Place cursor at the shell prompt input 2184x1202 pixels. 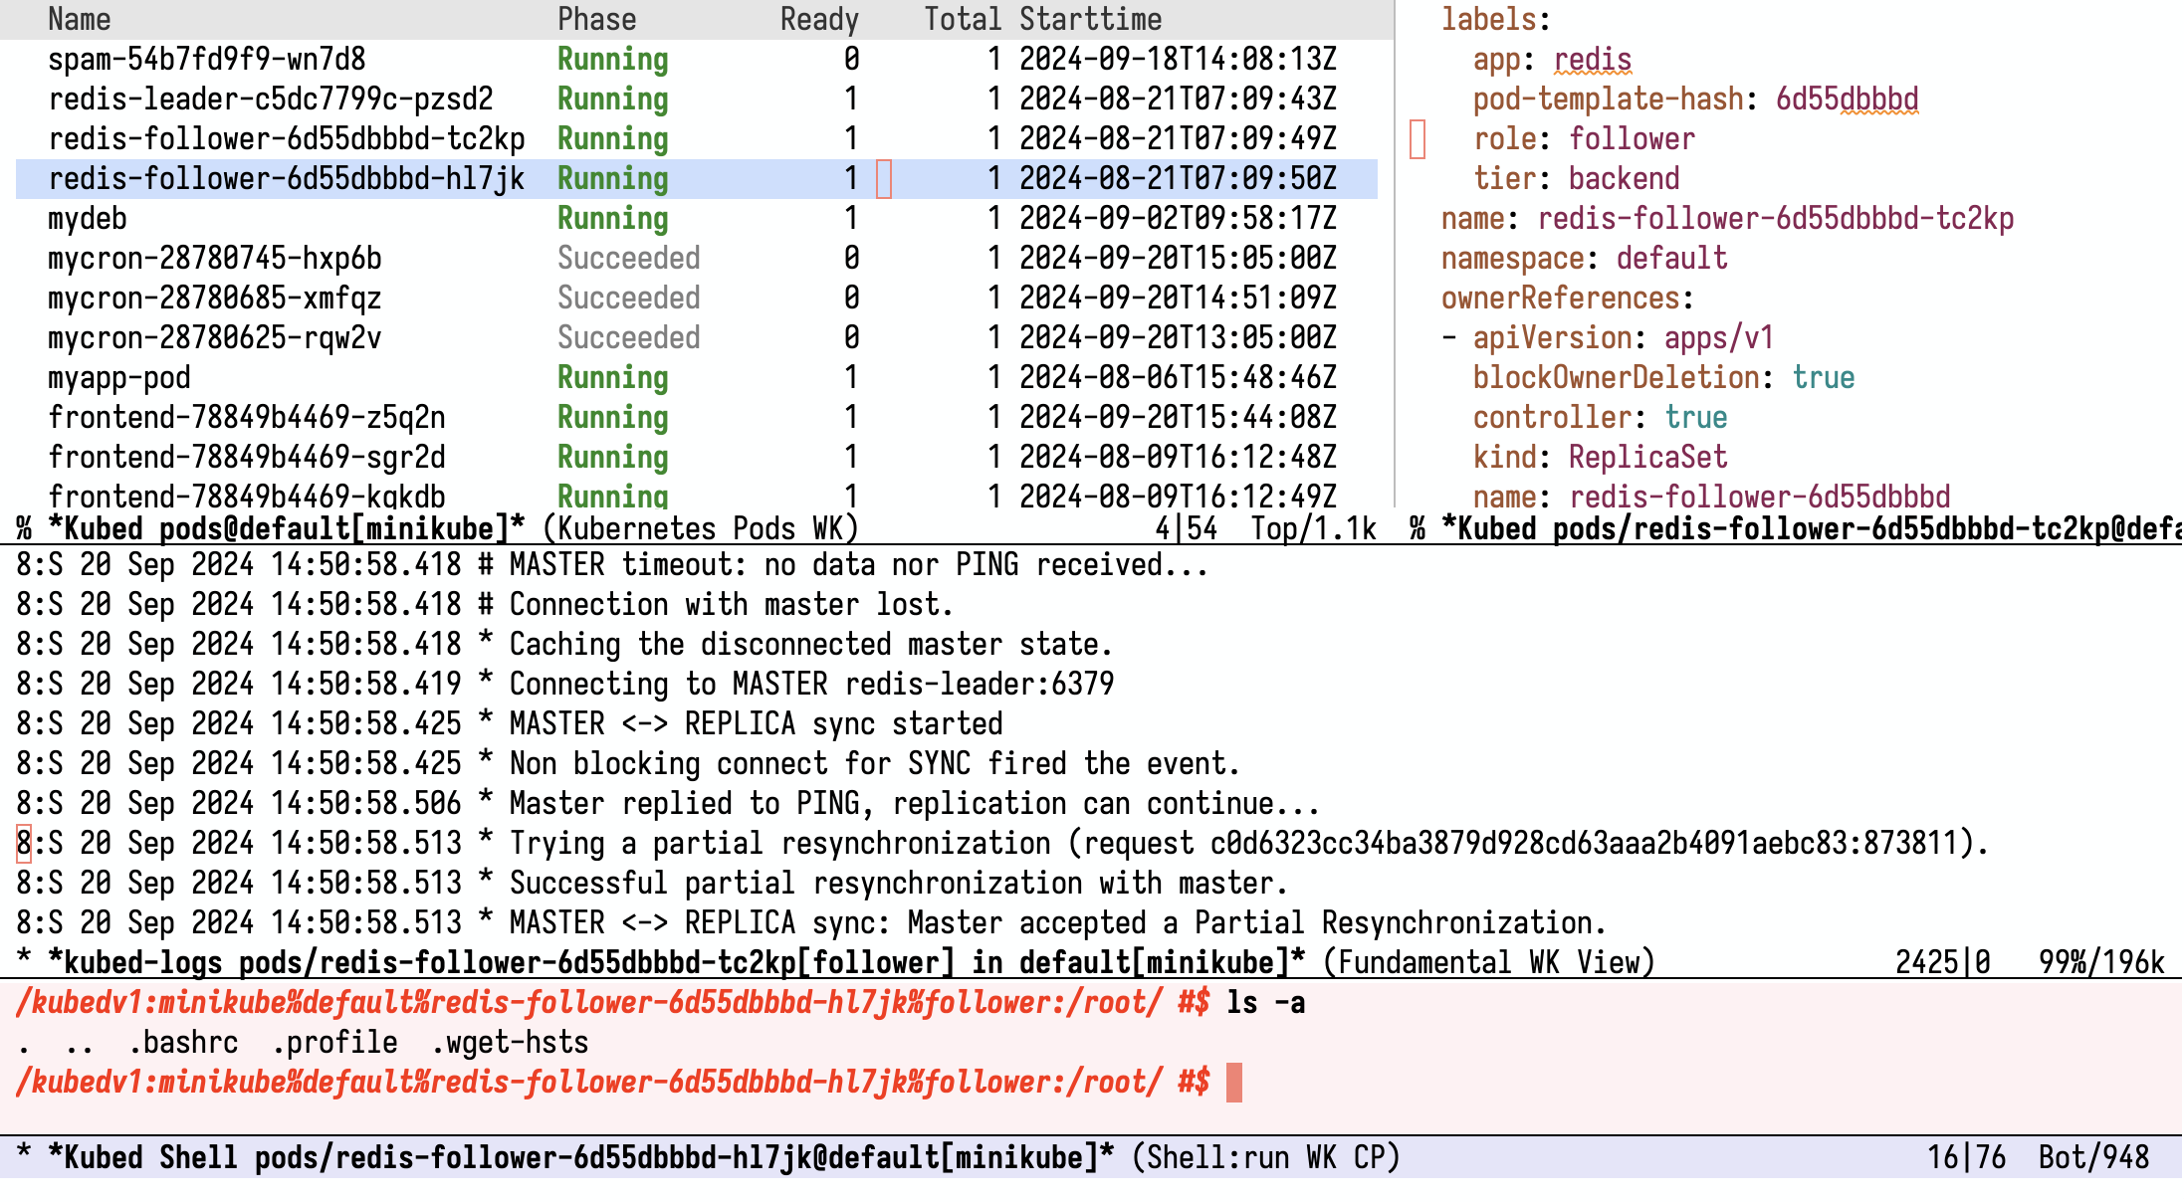(1234, 1082)
